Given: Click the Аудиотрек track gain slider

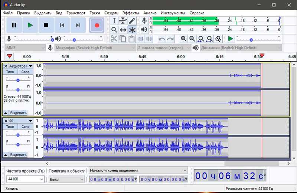Looking at the screenshot, I should coord(18,80).
